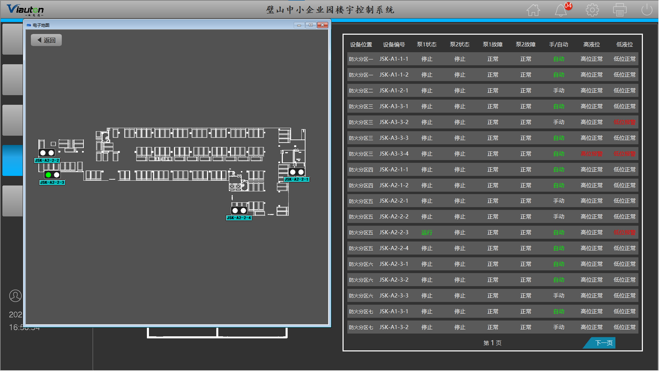Screen dimensions: 659x371
Task: Click the home icon in top bar
Action: (x=533, y=10)
